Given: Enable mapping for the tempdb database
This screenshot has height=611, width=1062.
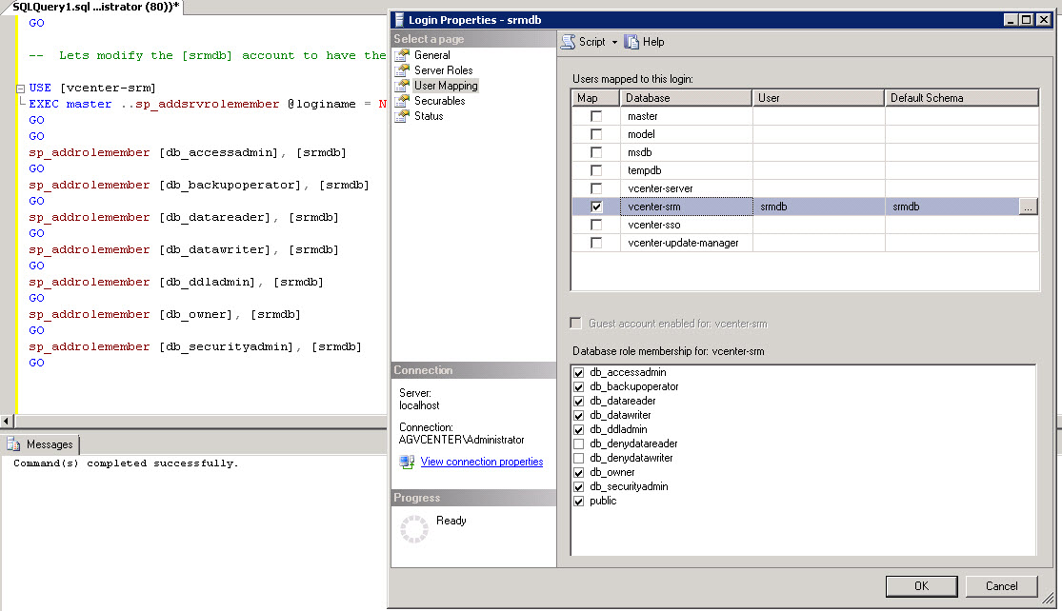Looking at the screenshot, I should 594,169.
